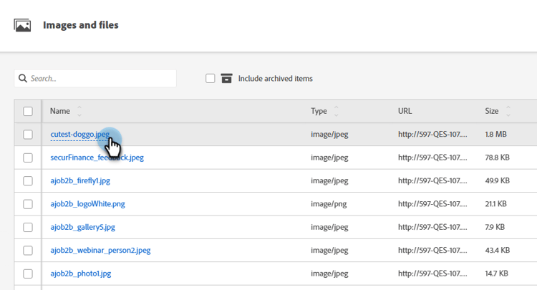Screen dimensions: 537x290
Task: Focus the Search input field
Action: [100, 78]
